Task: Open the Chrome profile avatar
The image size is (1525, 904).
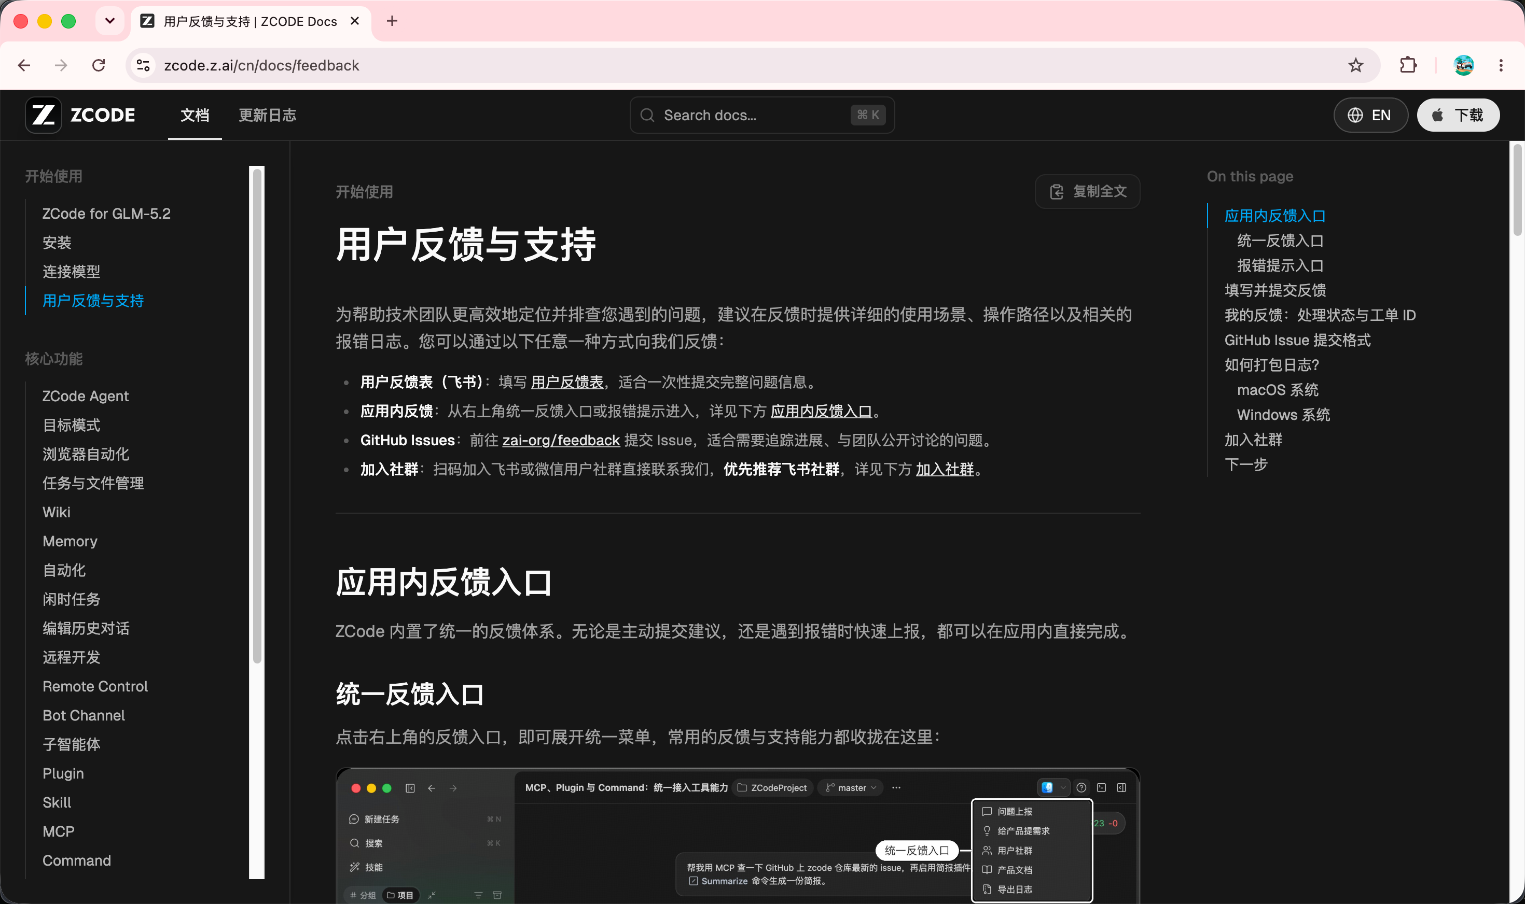Action: (x=1463, y=65)
